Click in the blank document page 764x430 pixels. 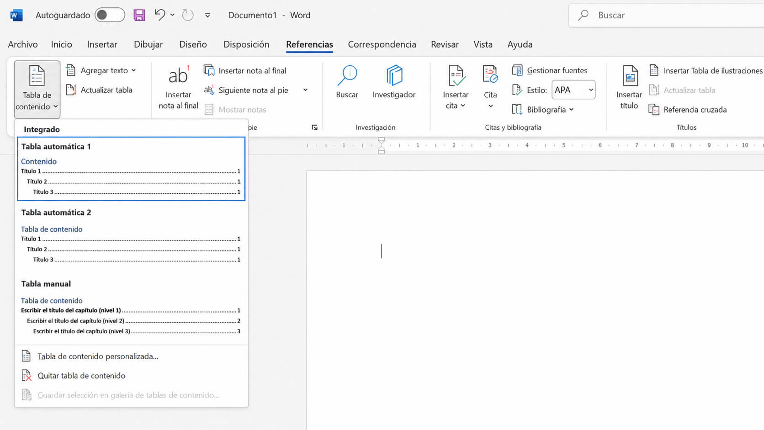click(535, 300)
